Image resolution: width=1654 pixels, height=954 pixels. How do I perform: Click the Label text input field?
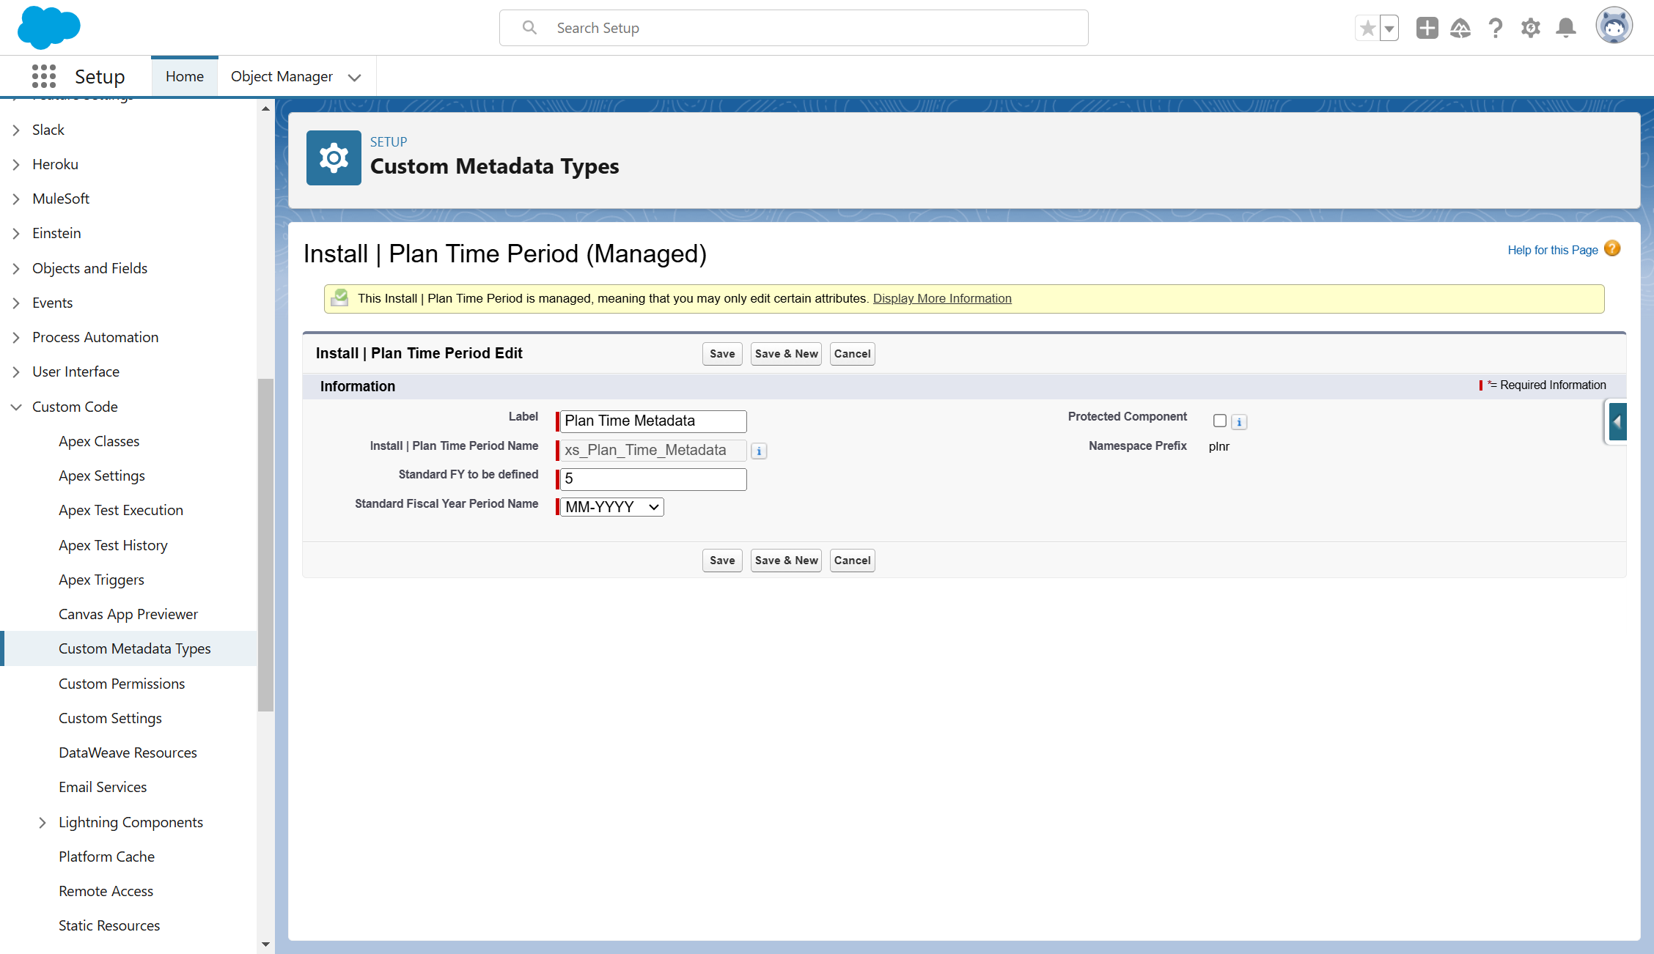tap(653, 421)
